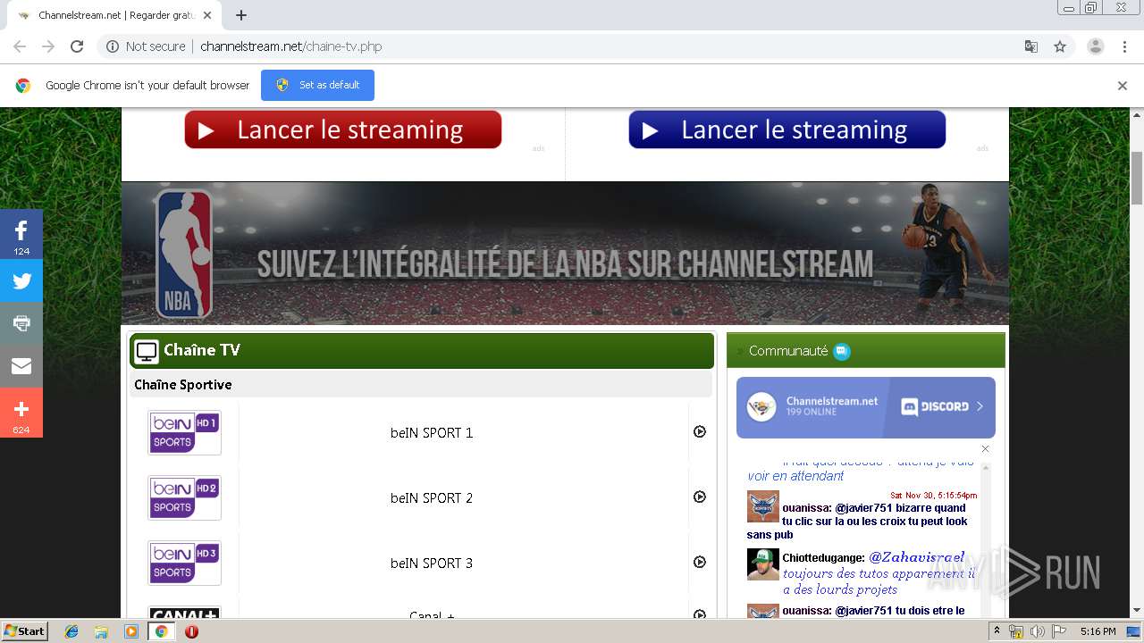
Task: Bookmark this page with the star
Action: [1060, 46]
